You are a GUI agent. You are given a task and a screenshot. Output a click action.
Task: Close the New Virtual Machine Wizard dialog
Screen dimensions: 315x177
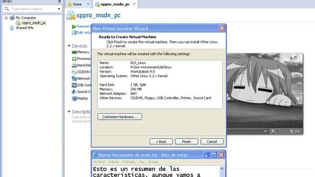pyautogui.click(x=222, y=29)
